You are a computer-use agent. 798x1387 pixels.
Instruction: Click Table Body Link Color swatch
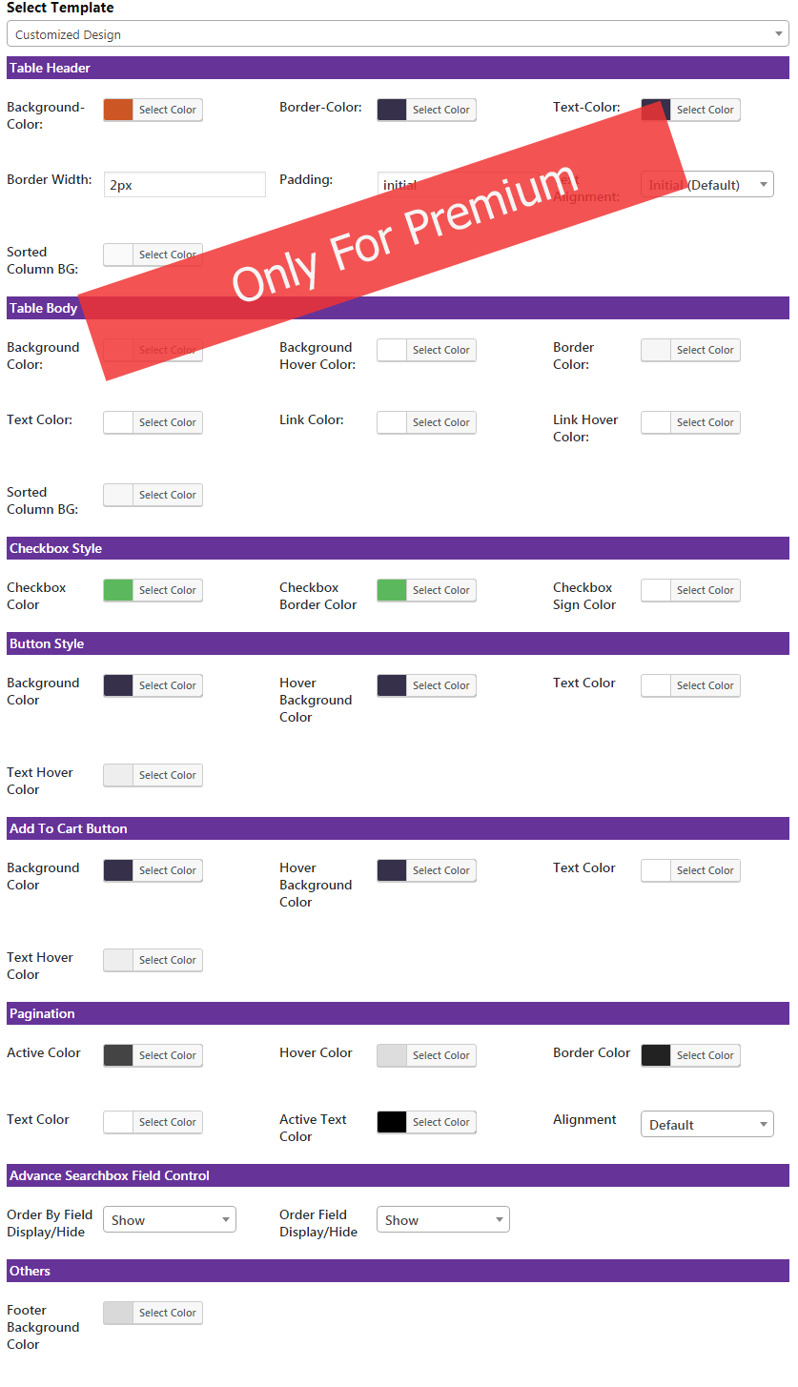pos(392,422)
